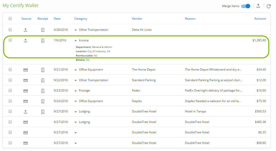Viewport: 276px width, 151px height.
Task: Check the box for $6.35 DoubleTree row
Action: point(10,132)
